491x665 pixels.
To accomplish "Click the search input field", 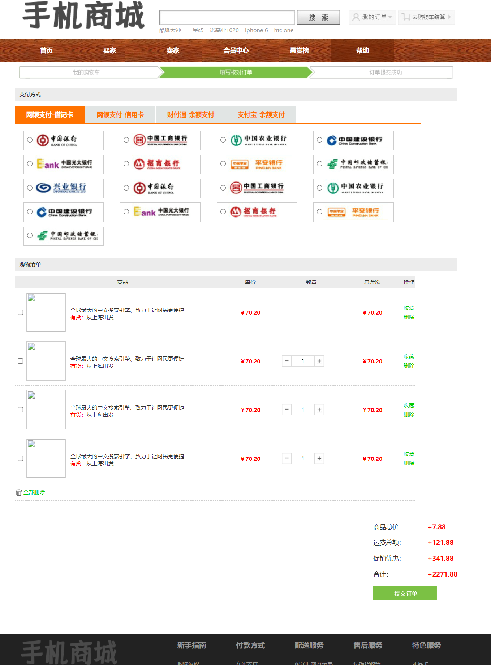I will point(227,17).
